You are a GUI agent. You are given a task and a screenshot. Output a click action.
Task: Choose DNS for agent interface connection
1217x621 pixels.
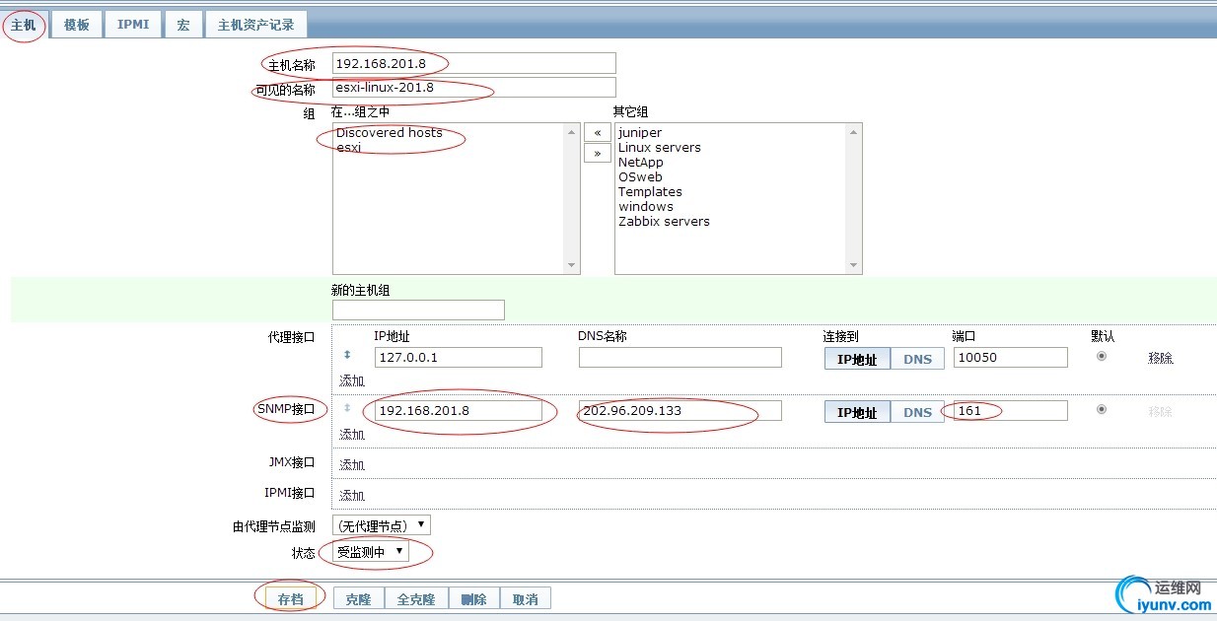(917, 359)
